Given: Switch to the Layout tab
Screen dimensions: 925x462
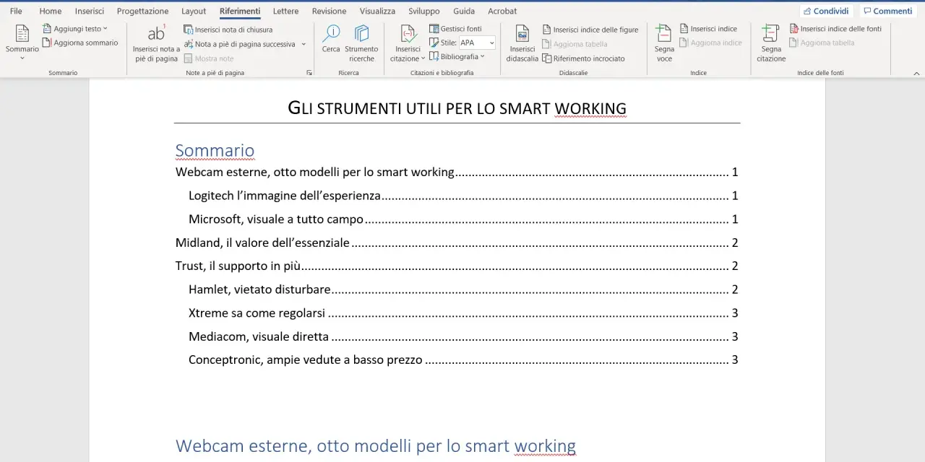Looking at the screenshot, I should tap(194, 11).
